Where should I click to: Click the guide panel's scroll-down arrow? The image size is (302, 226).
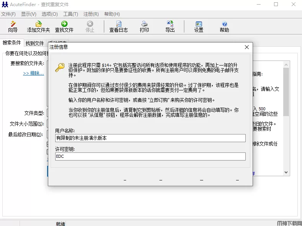coord(286,172)
